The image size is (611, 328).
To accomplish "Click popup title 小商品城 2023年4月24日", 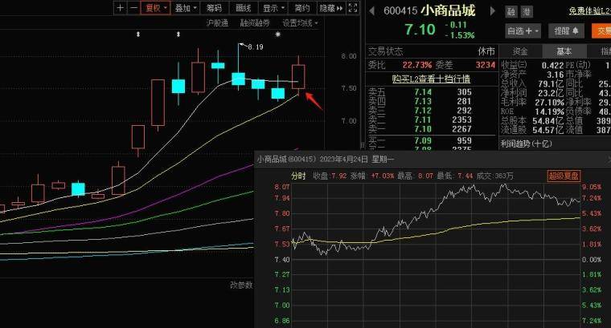I will (x=326, y=160).
